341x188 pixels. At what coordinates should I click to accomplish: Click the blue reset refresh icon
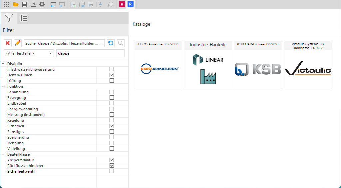[x=111, y=43]
